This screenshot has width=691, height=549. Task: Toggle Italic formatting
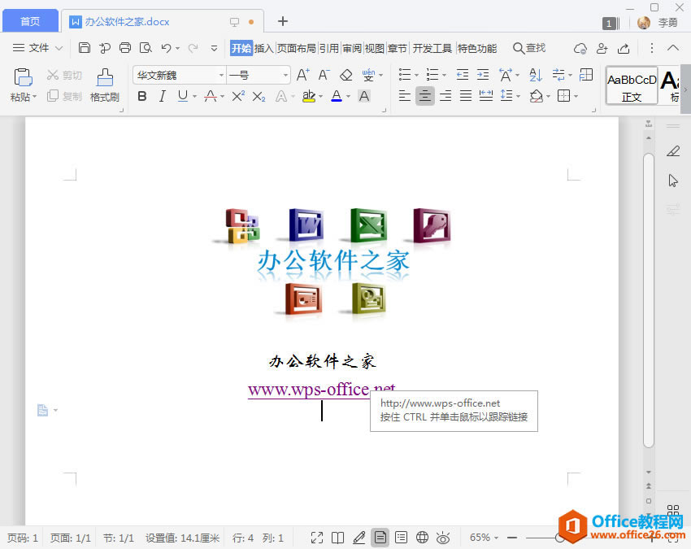162,96
